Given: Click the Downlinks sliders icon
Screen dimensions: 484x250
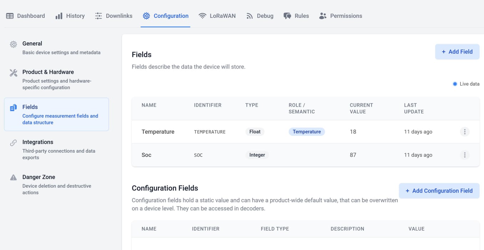Looking at the screenshot, I should click(98, 16).
